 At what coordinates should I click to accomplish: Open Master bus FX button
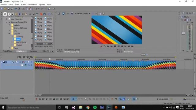pyautogui.click(x=182, y=20)
